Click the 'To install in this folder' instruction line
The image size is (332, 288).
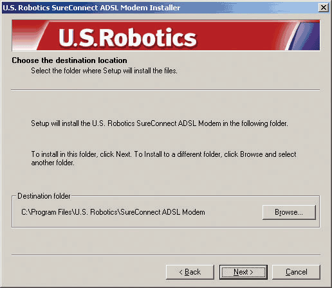coord(163,154)
